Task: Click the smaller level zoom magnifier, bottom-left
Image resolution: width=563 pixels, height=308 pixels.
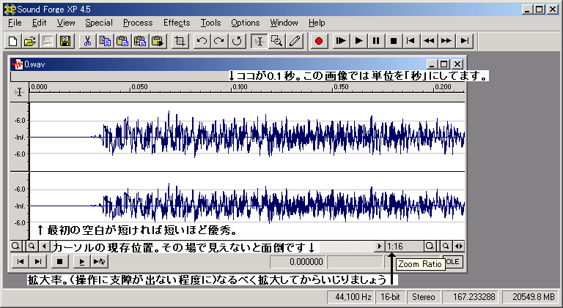Action: [32, 246]
